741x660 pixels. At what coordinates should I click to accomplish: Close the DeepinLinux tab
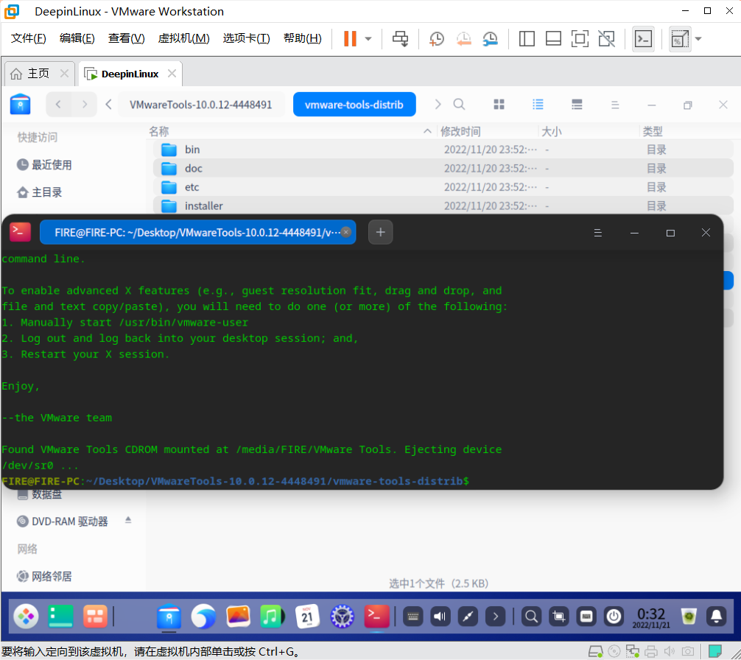pyautogui.click(x=172, y=73)
